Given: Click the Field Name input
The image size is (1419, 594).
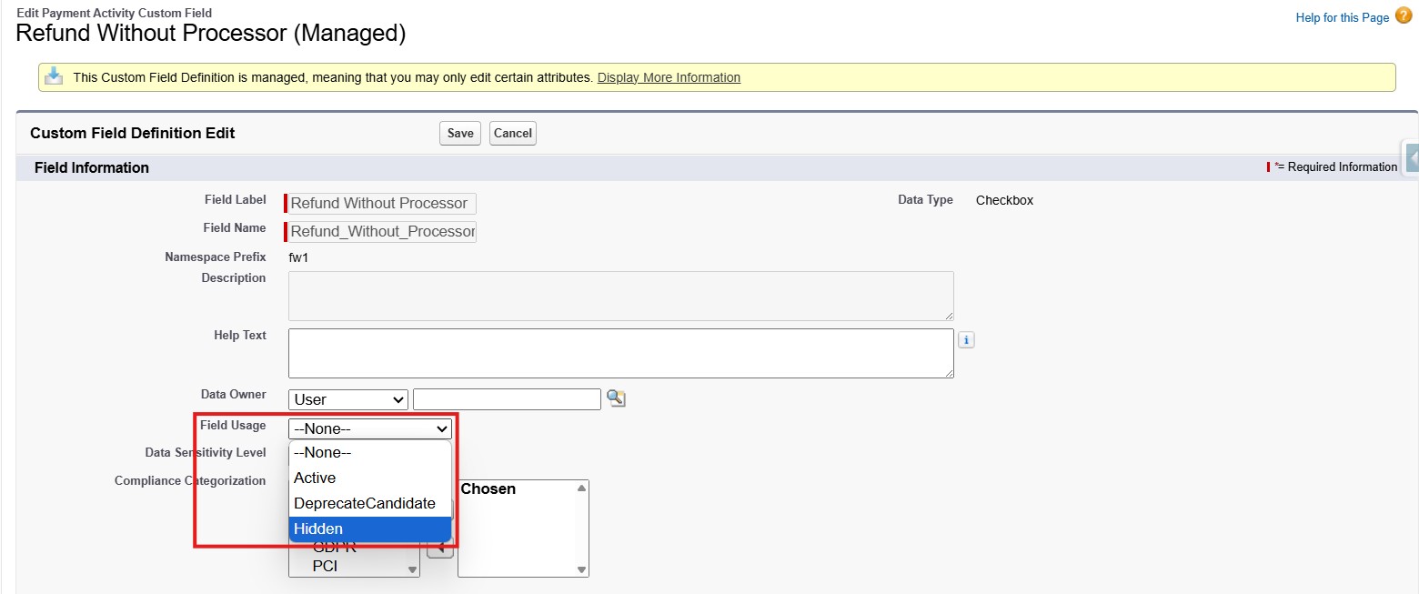Looking at the screenshot, I should pos(381,231).
